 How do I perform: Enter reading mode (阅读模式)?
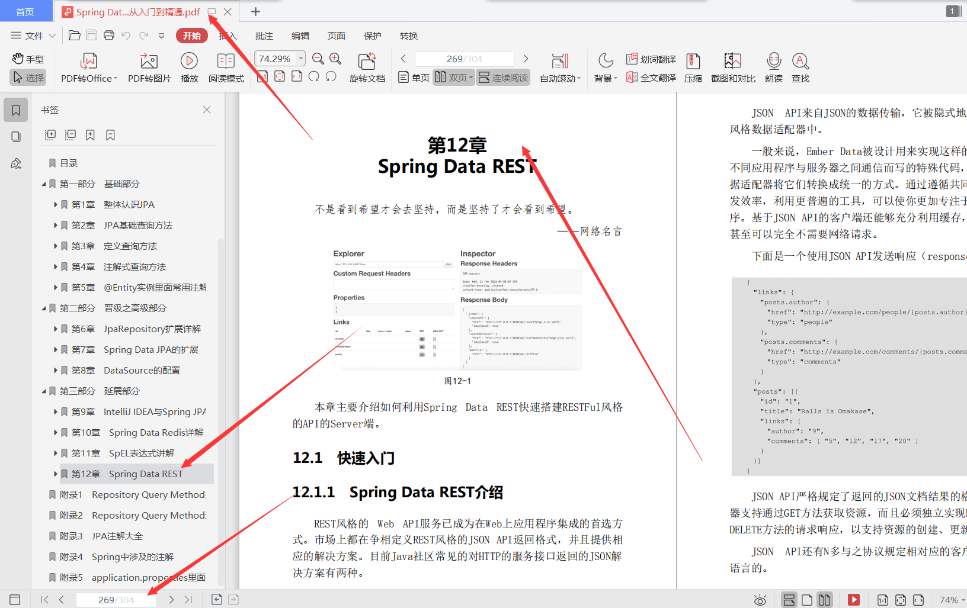point(226,68)
